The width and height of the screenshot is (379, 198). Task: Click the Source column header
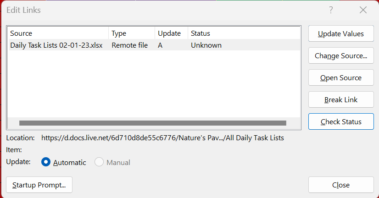point(58,33)
